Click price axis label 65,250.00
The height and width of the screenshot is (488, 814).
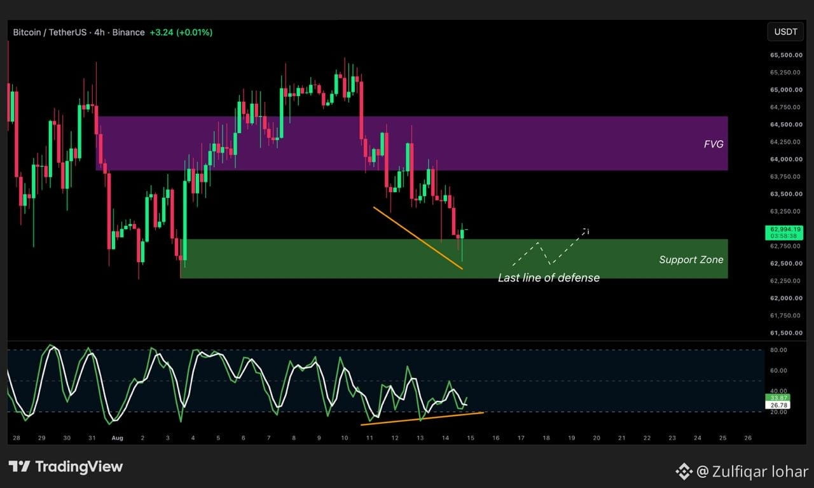point(785,73)
